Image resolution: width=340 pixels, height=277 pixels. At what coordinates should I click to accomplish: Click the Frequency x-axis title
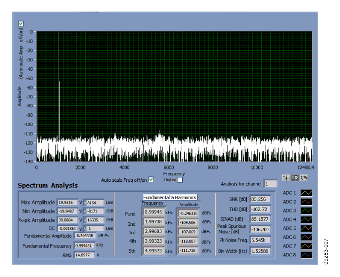click(174, 174)
